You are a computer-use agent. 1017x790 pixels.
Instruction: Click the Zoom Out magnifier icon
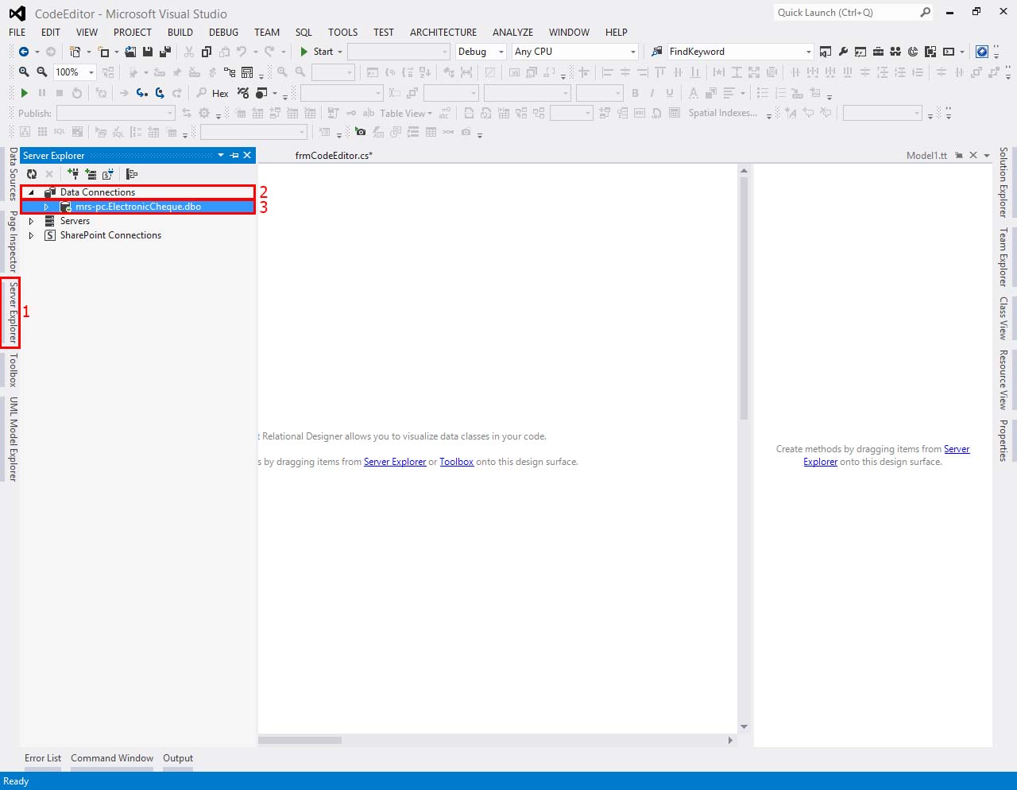coord(42,72)
